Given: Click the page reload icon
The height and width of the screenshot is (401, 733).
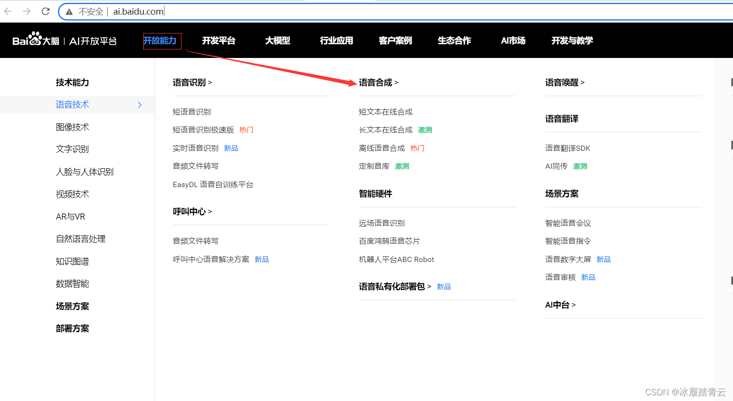Looking at the screenshot, I should coord(45,11).
